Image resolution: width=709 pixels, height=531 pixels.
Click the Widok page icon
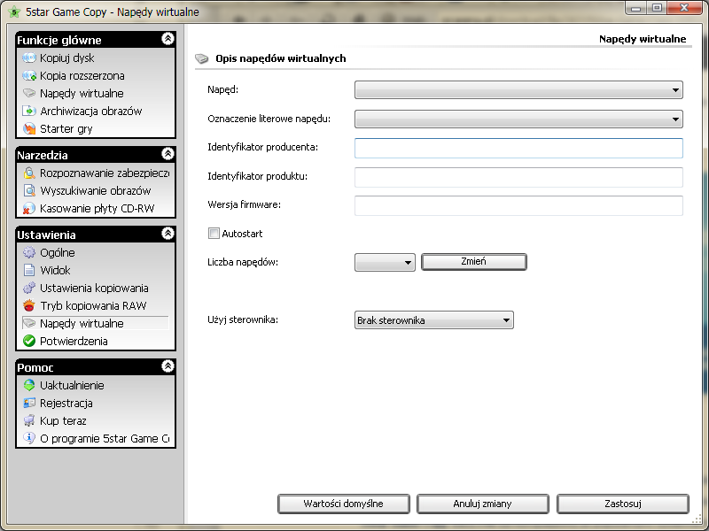point(29,270)
